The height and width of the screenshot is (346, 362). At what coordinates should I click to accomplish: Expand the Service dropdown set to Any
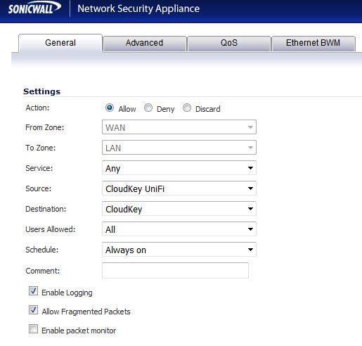coord(179,168)
